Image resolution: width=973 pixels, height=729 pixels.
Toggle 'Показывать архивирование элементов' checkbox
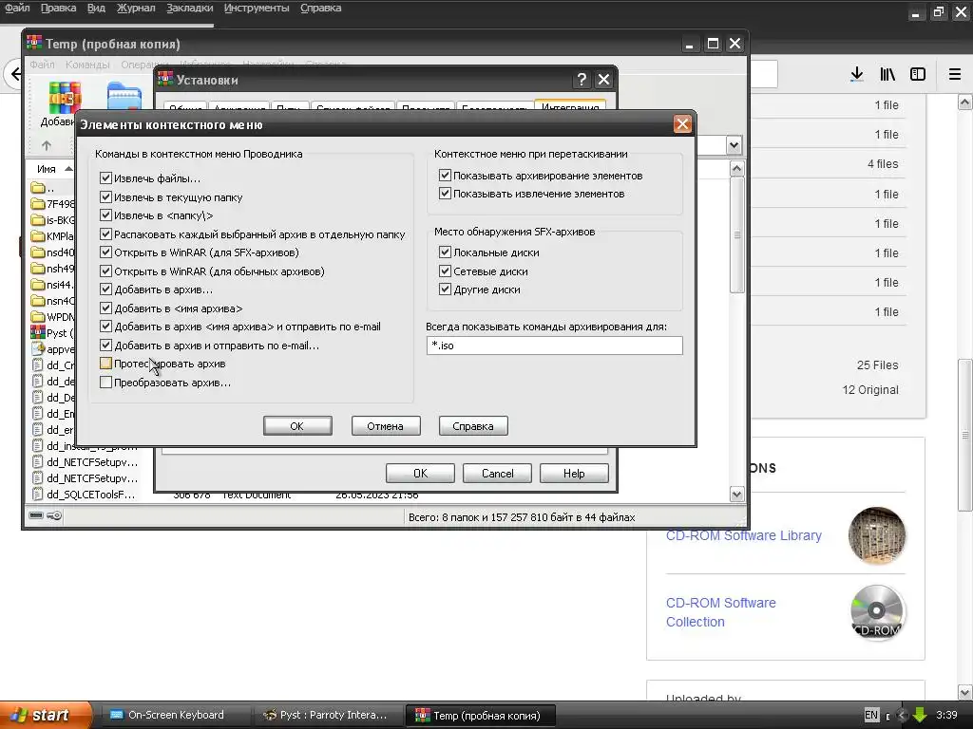point(445,176)
